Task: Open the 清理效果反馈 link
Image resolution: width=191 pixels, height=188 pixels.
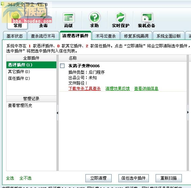Action: (x=117, y=89)
